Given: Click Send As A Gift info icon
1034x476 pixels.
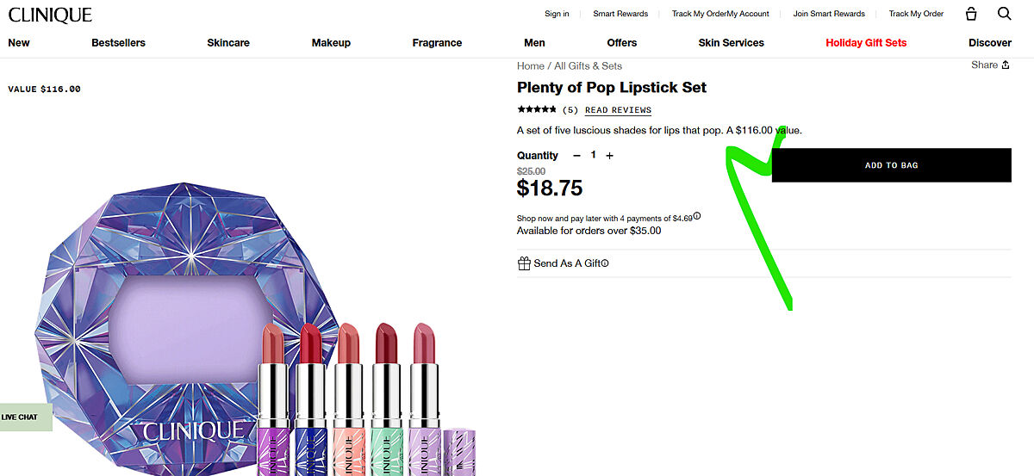Looking at the screenshot, I should pyautogui.click(x=605, y=263).
